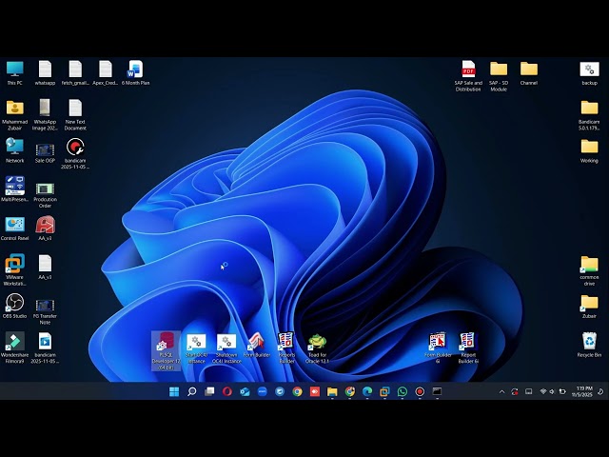609x457 pixels.
Task: Select the Working folder on the desktop
Action: click(x=589, y=150)
